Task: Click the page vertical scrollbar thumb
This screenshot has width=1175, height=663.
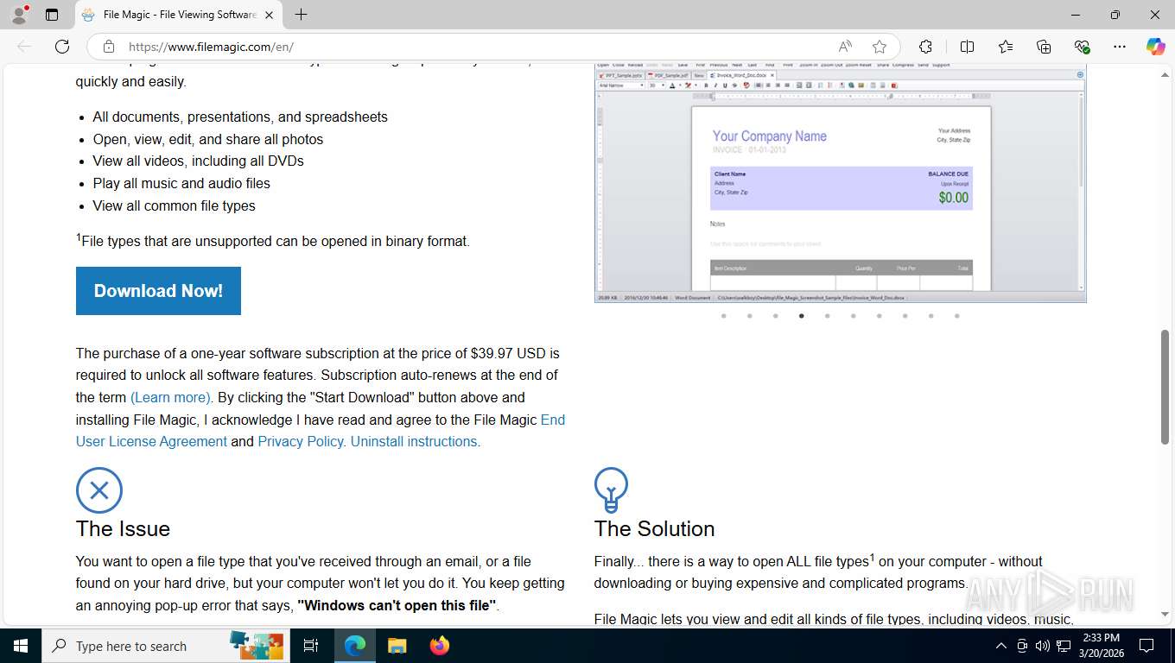Action: [x=1165, y=387]
